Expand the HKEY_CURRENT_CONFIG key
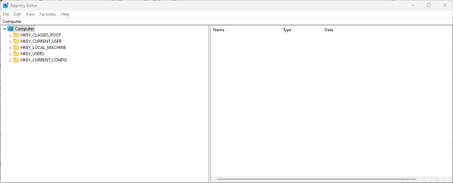The width and height of the screenshot is (453, 183). [x=11, y=60]
